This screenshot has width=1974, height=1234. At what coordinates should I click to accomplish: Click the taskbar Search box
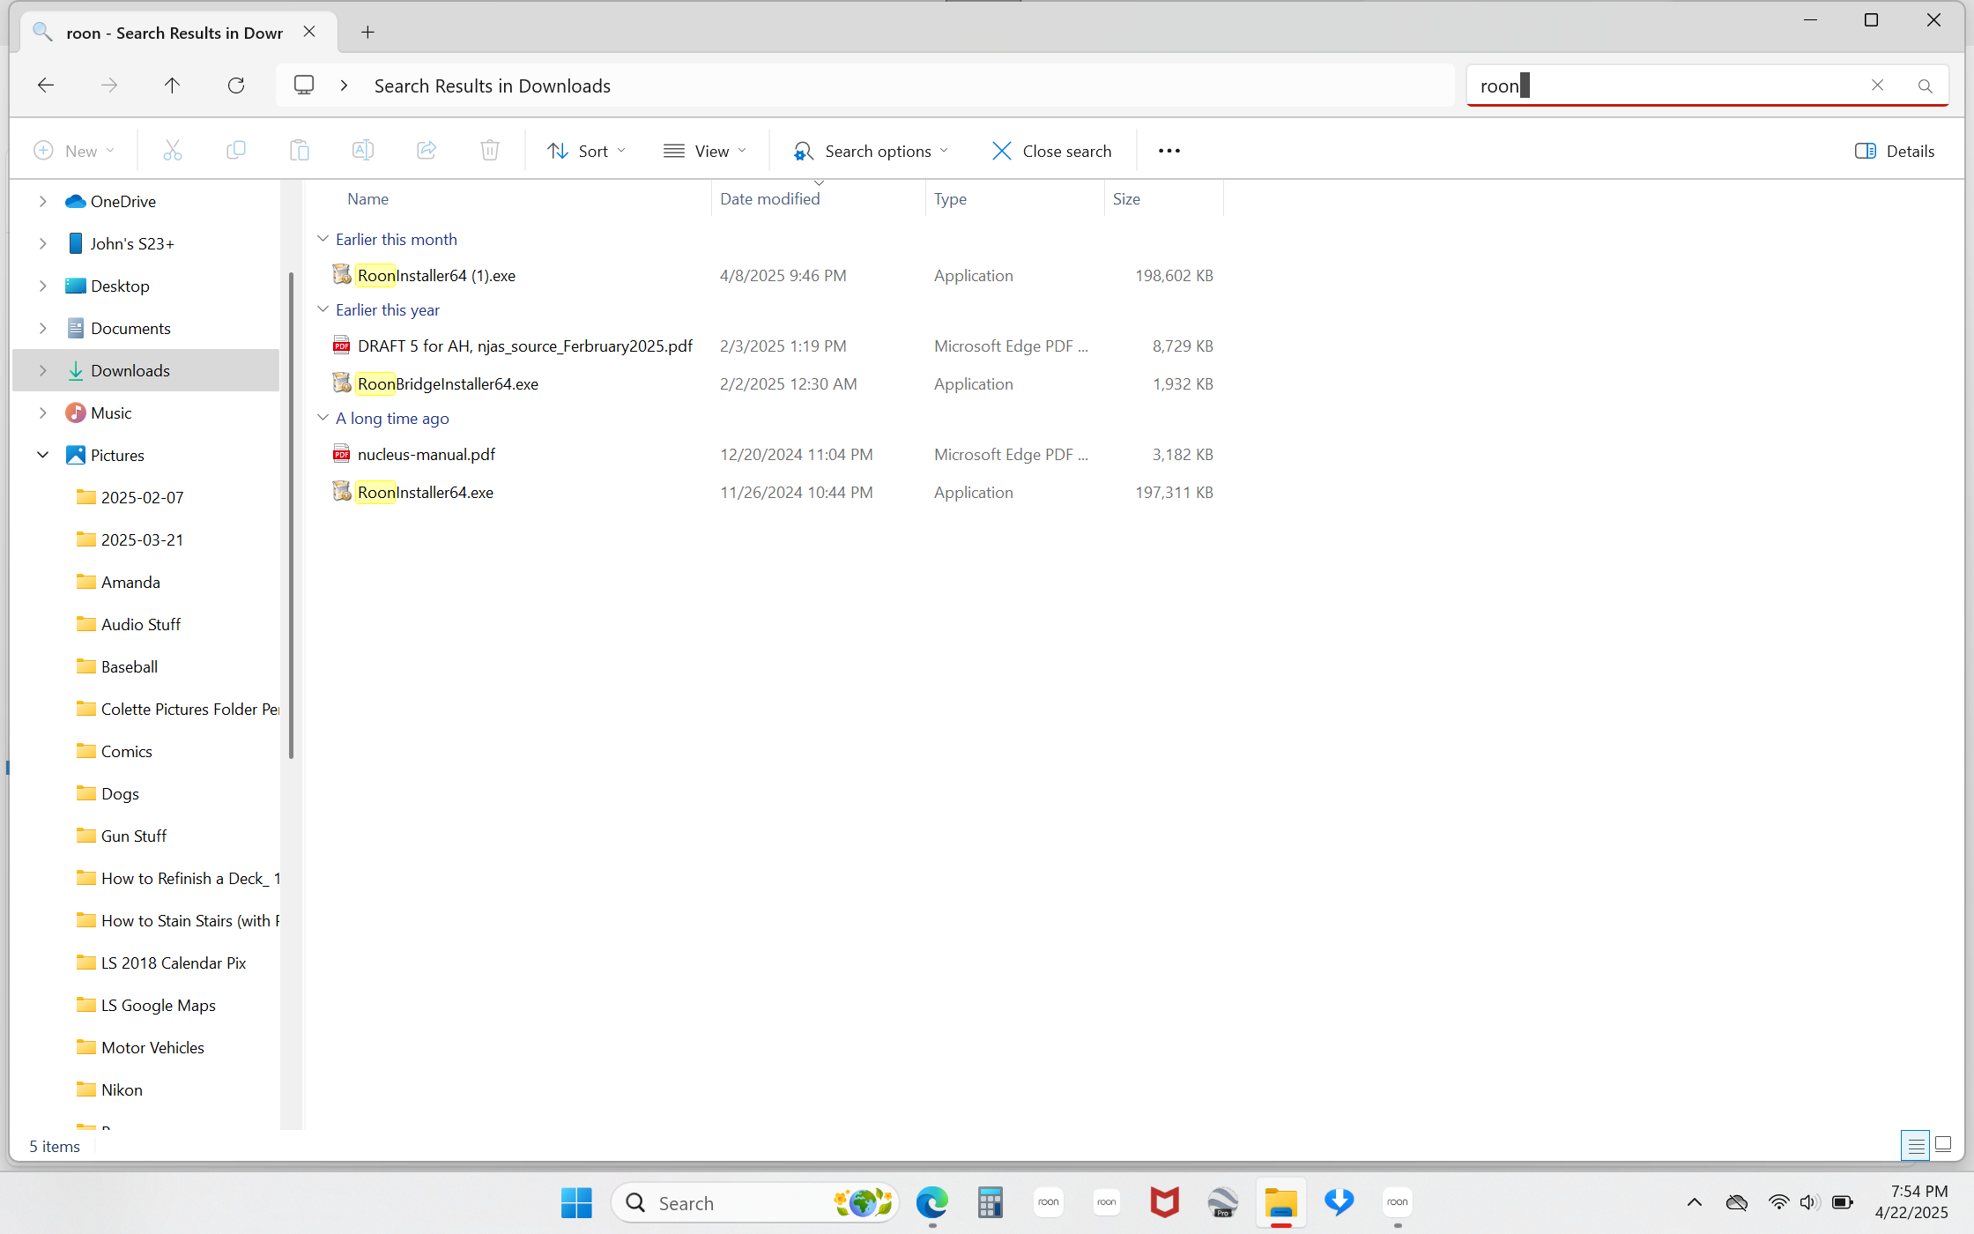click(754, 1202)
